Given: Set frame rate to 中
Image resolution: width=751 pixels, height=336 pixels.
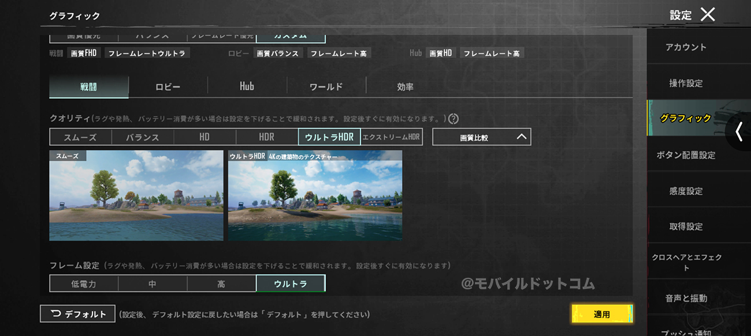Looking at the screenshot, I should [x=153, y=284].
